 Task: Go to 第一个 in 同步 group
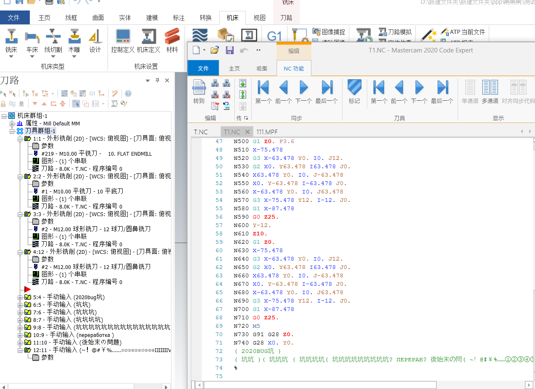tap(264, 92)
